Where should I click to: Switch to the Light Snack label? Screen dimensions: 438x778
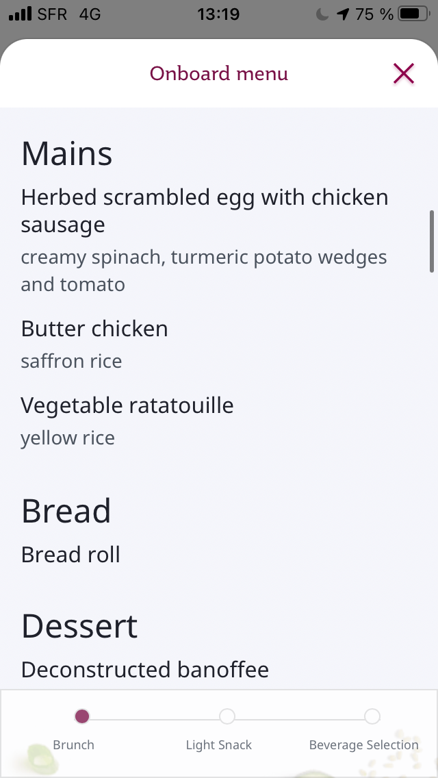click(219, 744)
